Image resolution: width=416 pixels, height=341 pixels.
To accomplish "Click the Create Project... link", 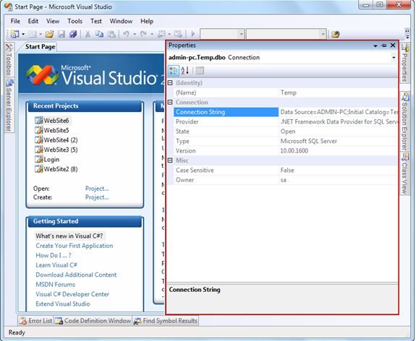I will tap(97, 197).
